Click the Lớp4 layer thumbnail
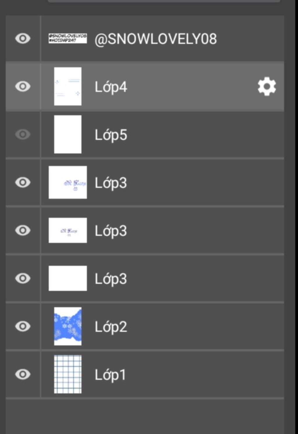This screenshot has width=298, height=434. tap(68, 87)
